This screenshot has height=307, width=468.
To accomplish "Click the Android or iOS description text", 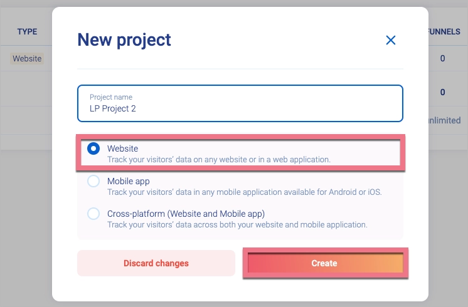I will (245, 192).
